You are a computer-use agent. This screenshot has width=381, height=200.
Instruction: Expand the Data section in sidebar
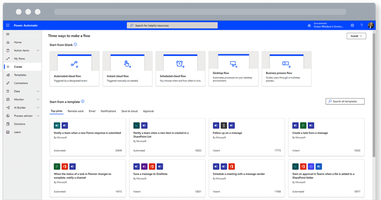point(38,91)
